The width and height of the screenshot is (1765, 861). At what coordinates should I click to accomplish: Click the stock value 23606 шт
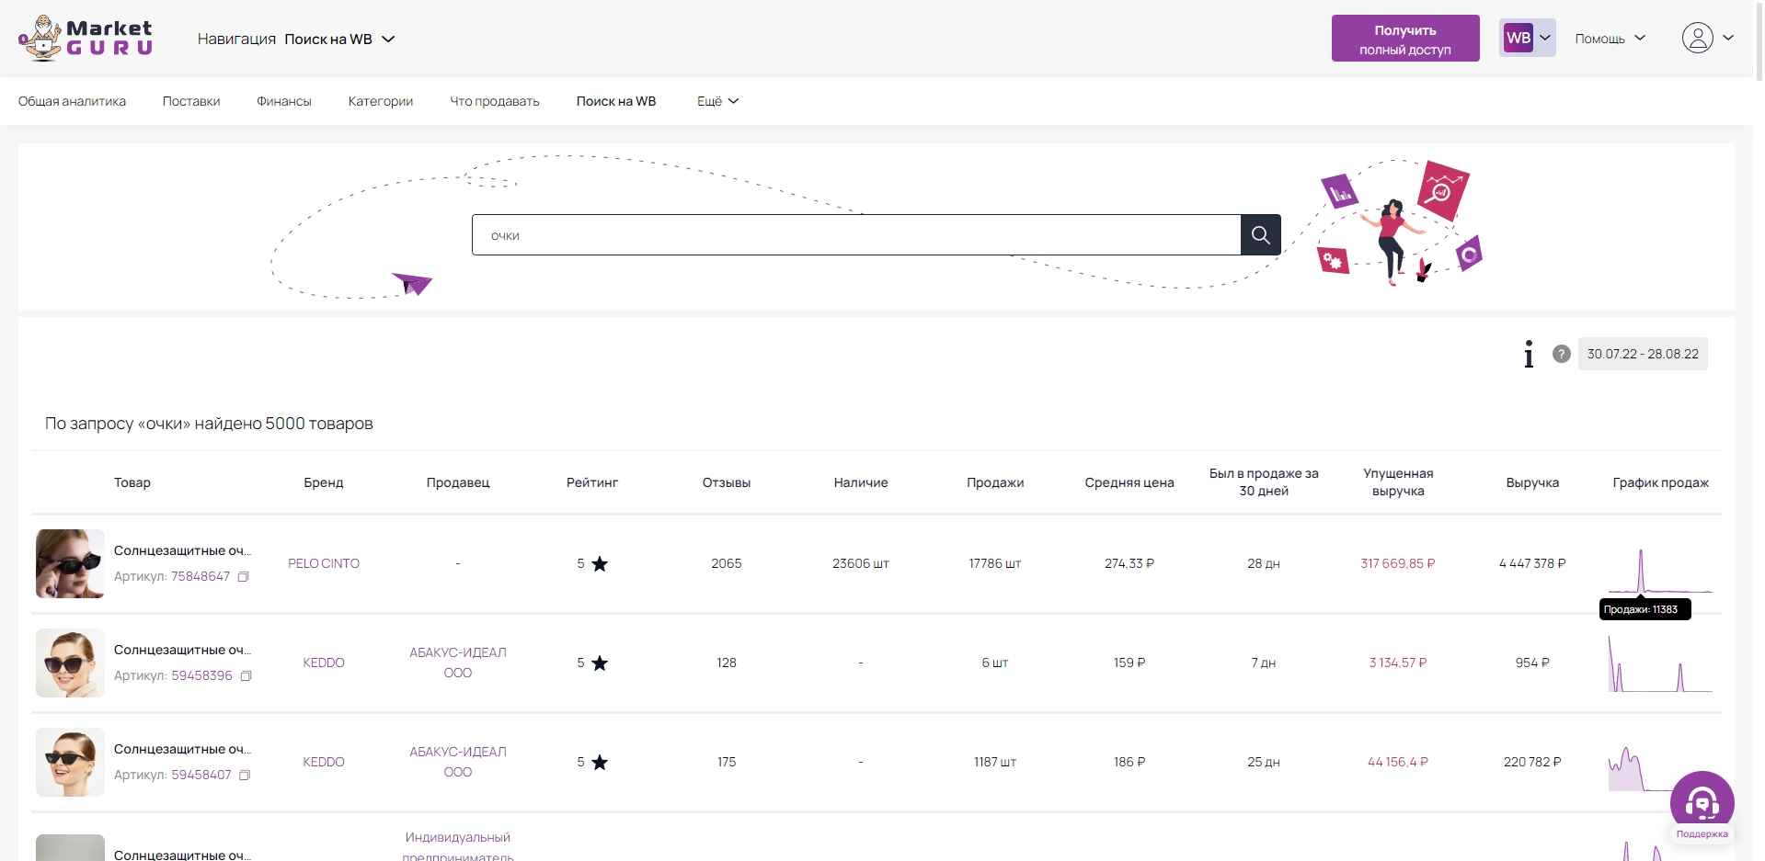[861, 563]
